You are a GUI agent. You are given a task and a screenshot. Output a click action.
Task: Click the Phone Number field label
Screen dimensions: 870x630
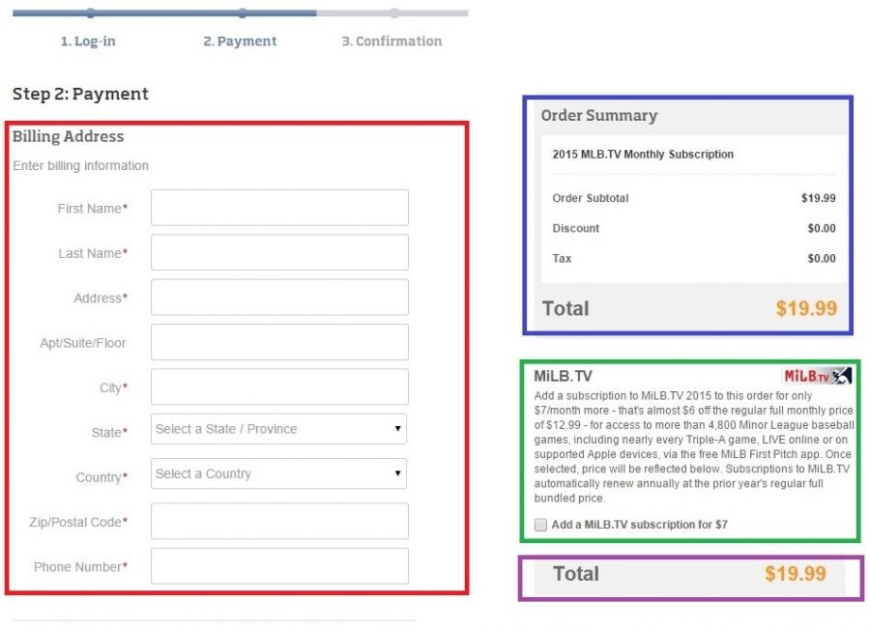click(x=80, y=567)
